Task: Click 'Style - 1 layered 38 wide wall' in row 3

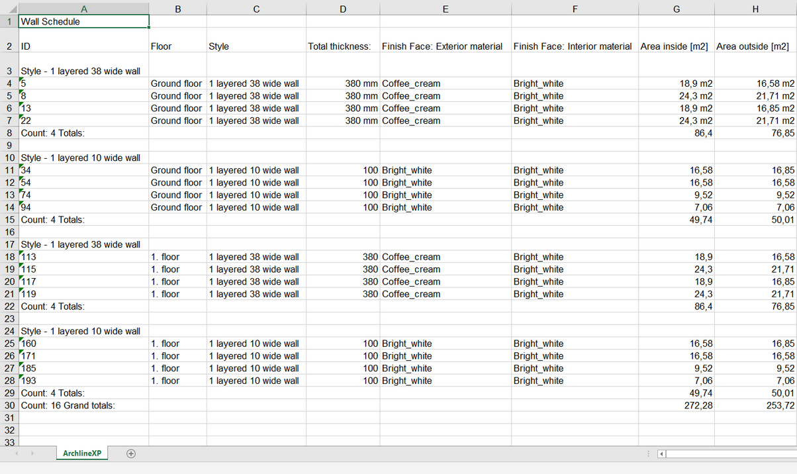Action: tap(80, 71)
